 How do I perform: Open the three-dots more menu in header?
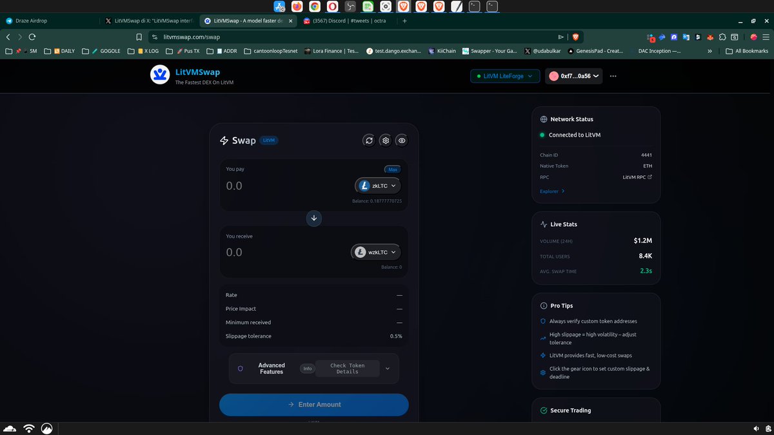tap(613, 76)
